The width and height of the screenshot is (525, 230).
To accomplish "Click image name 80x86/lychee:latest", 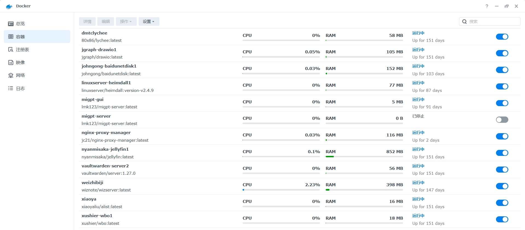I will point(101,40).
